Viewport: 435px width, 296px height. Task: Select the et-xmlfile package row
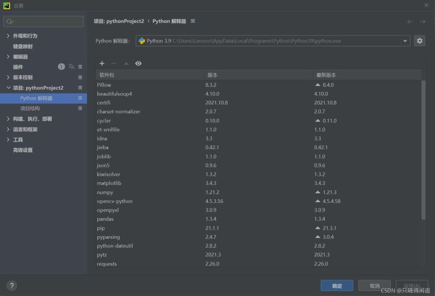point(259,129)
